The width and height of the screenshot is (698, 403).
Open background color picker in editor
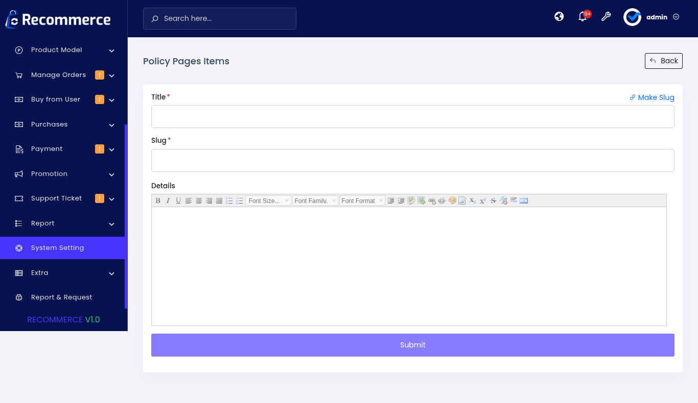pyautogui.click(x=462, y=200)
